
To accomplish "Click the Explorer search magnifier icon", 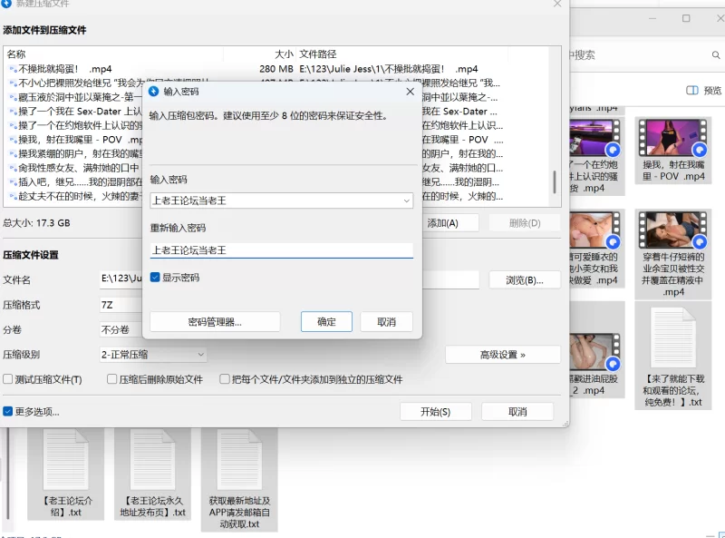I will click(716, 55).
